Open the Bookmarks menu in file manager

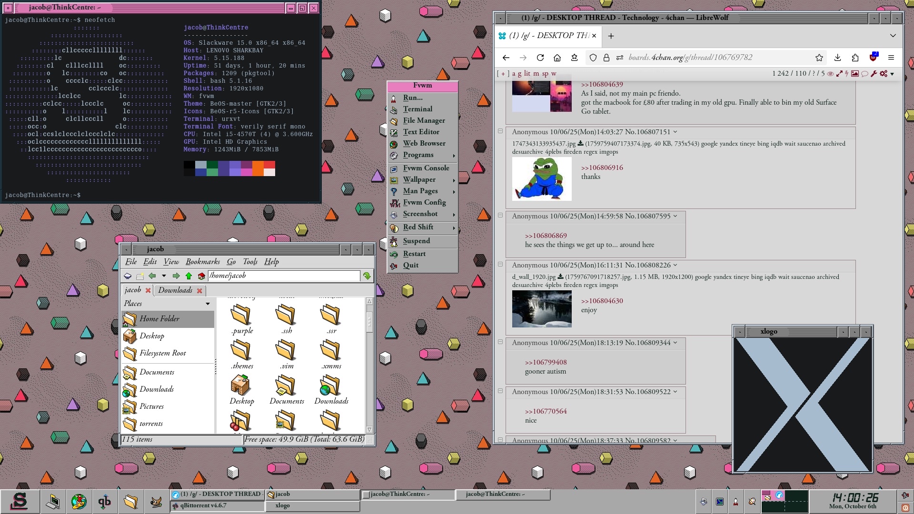pyautogui.click(x=203, y=262)
